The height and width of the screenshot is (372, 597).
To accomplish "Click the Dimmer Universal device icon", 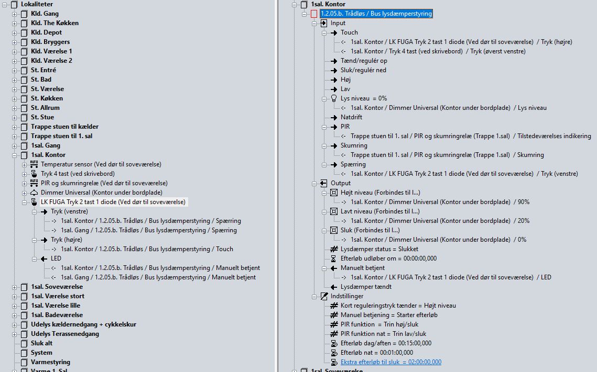I will click(x=34, y=193).
